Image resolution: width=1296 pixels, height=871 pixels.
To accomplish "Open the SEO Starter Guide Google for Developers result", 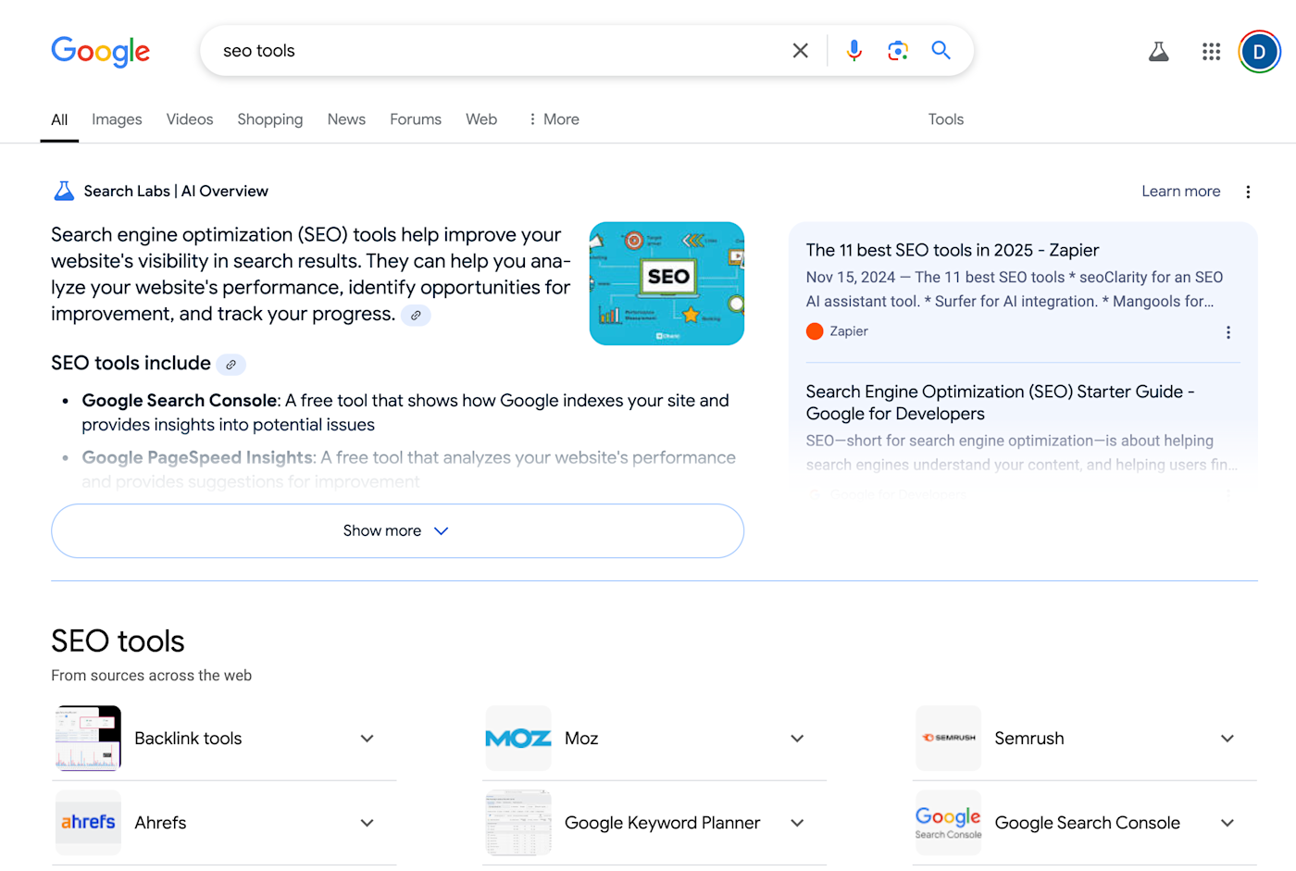I will coord(1000,403).
